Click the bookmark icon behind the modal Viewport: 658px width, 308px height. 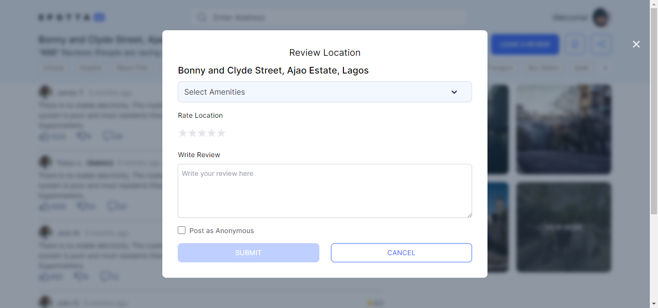coord(575,44)
